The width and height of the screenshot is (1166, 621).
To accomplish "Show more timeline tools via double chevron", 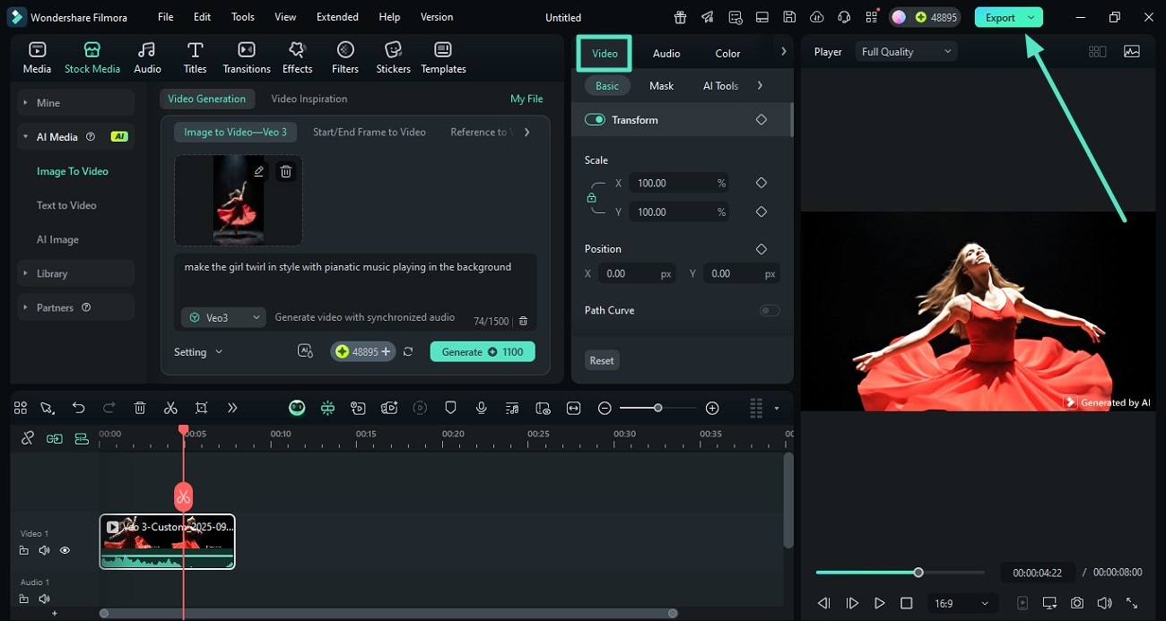I will coord(232,408).
